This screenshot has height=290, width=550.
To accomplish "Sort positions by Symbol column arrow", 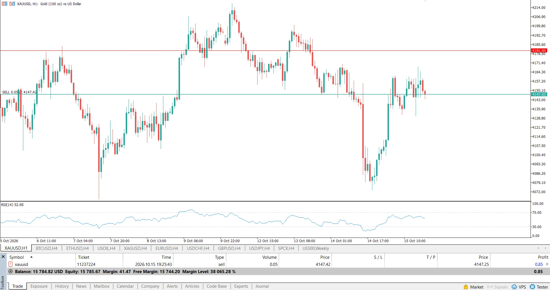I will 31,257.
